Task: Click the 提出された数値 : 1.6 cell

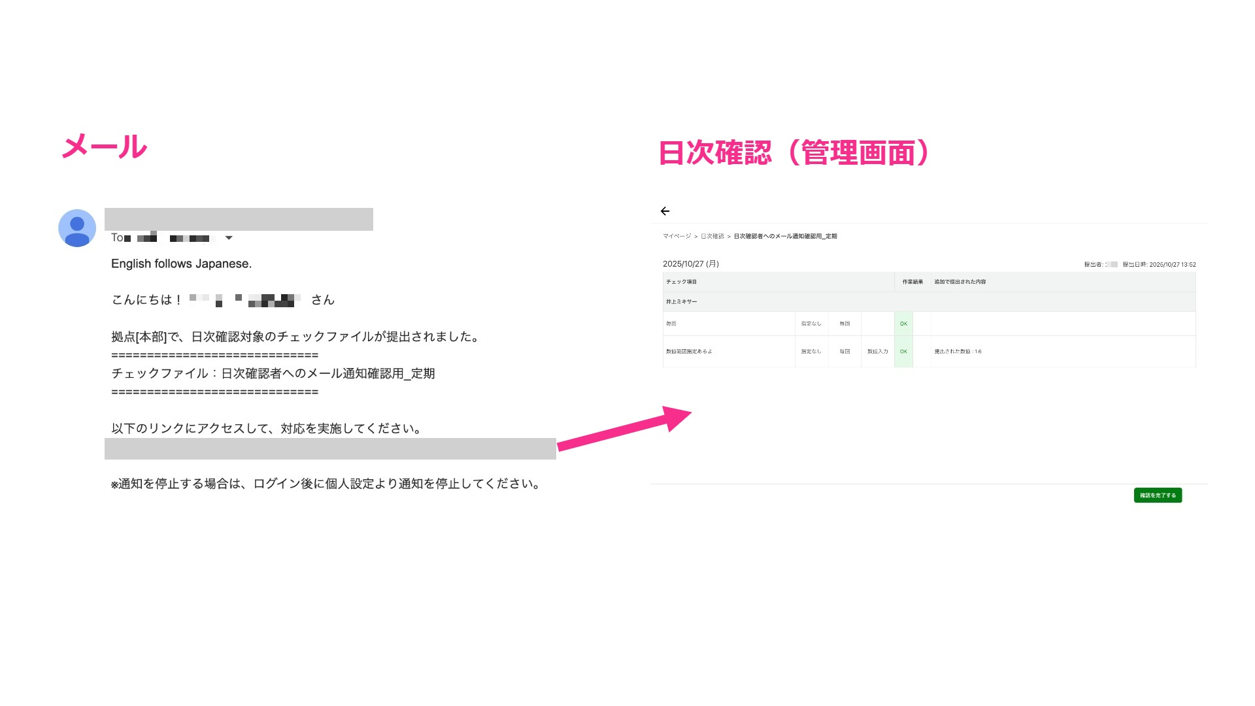Action: [x=958, y=352]
